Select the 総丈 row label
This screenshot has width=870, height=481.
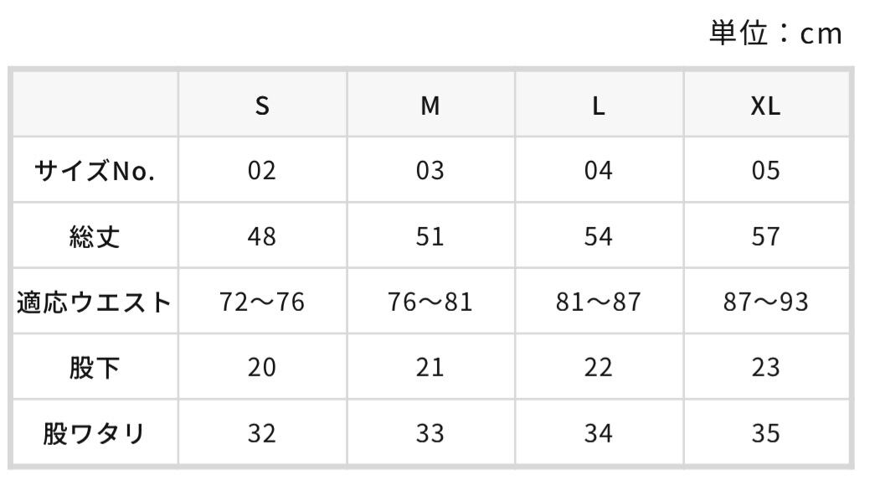tap(95, 236)
